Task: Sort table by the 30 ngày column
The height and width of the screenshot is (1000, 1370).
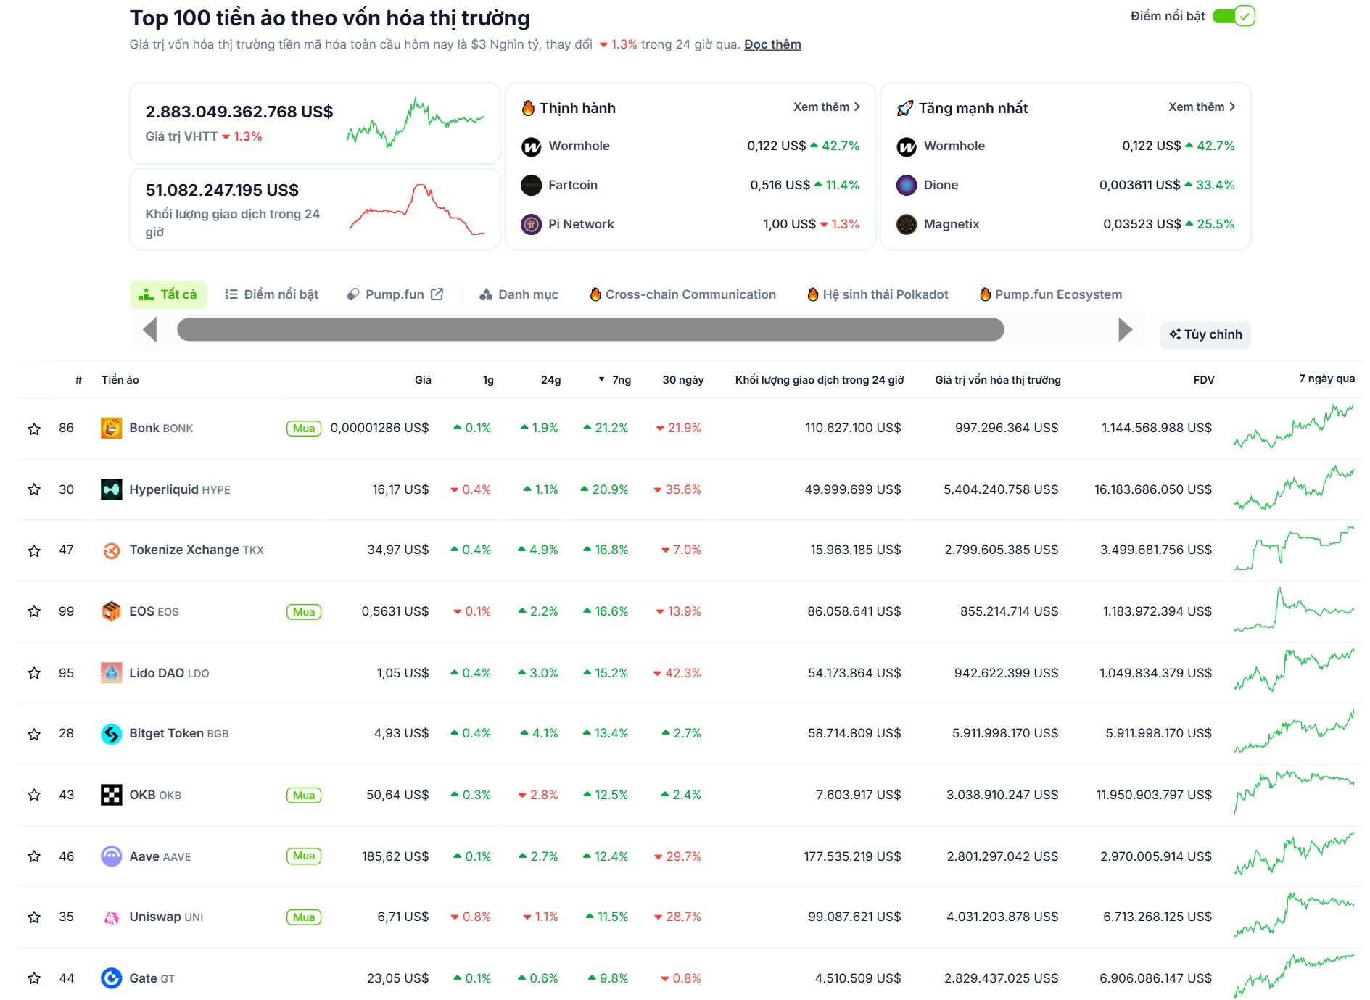Action: click(x=682, y=379)
